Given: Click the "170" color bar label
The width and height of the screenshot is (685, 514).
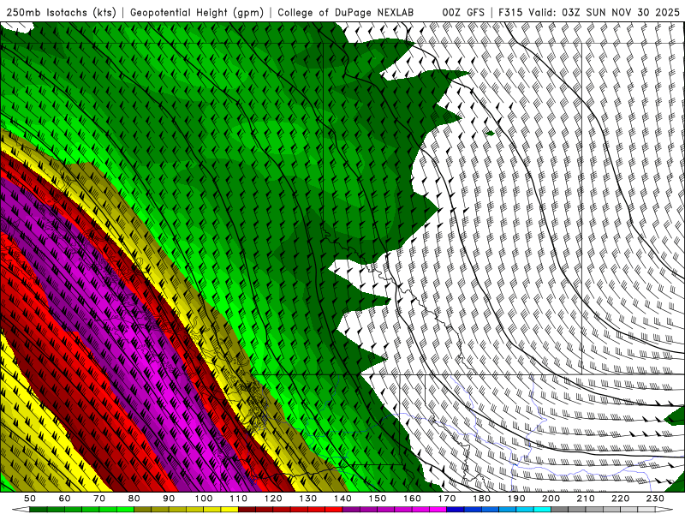Looking at the screenshot, I should (x=447, y=499).
